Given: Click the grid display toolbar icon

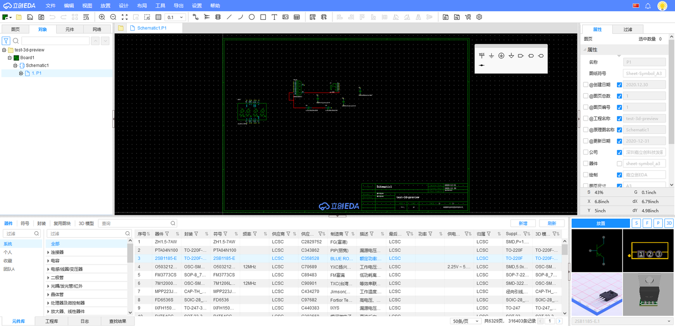Looking at the screenshot, I should coord(158,17).
